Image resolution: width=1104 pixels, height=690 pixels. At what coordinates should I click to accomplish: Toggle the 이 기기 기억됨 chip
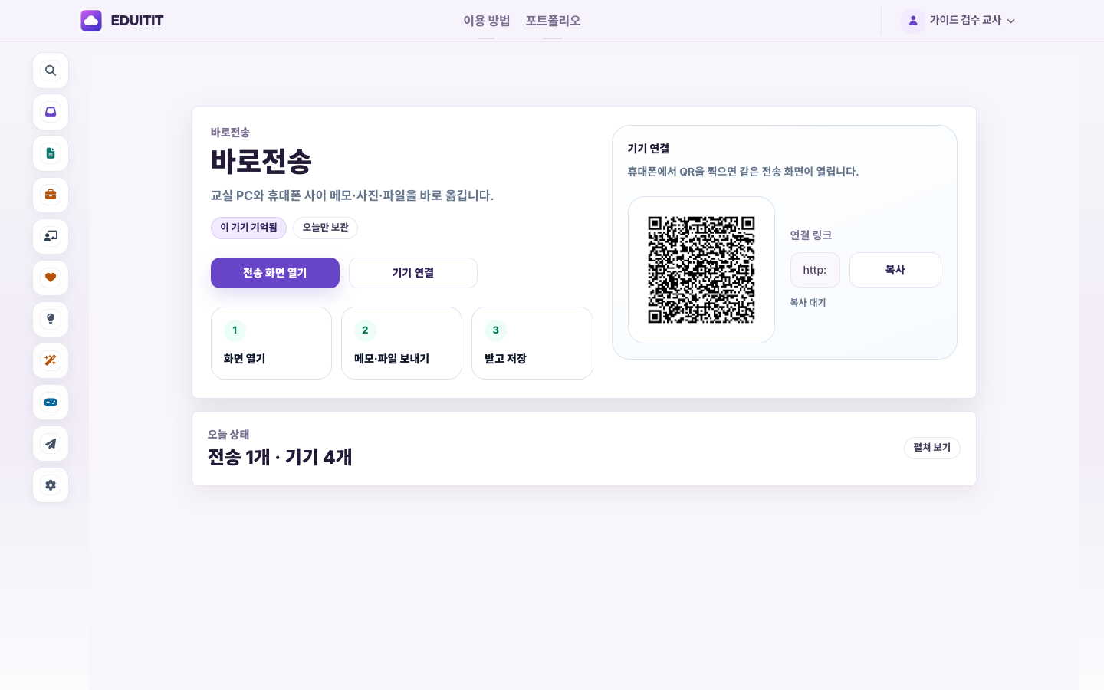[x=248, y=228]
